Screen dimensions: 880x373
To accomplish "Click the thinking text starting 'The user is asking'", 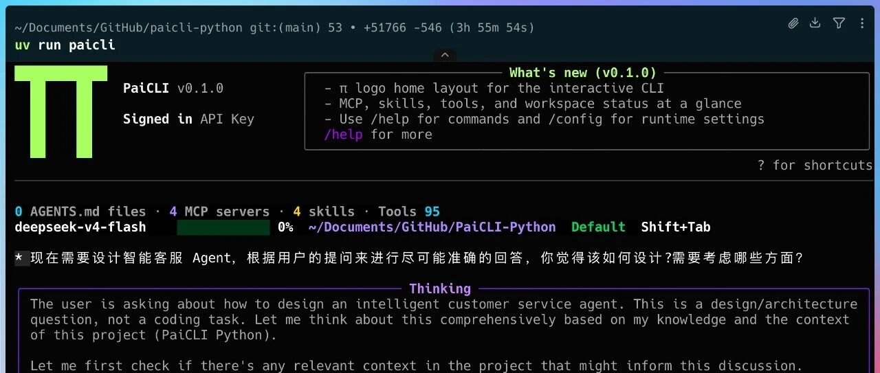I will (x=444, y=319).
